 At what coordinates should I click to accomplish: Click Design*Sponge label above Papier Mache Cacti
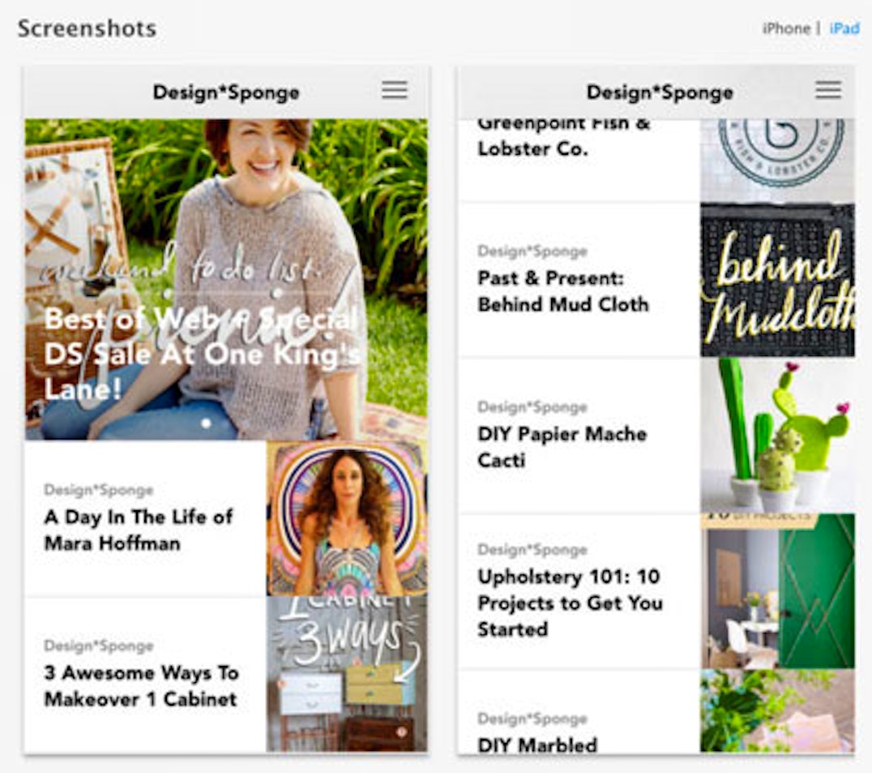click(x=532, y=407)
